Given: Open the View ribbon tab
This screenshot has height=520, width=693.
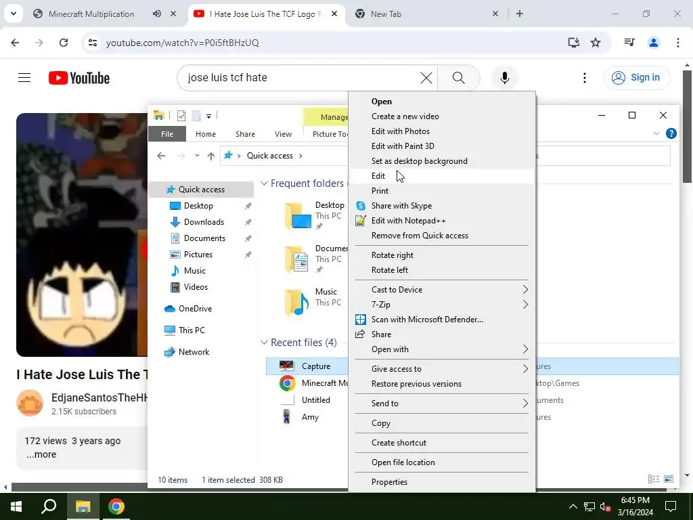Looking at the screenshot, I should (x=283, y=134).
